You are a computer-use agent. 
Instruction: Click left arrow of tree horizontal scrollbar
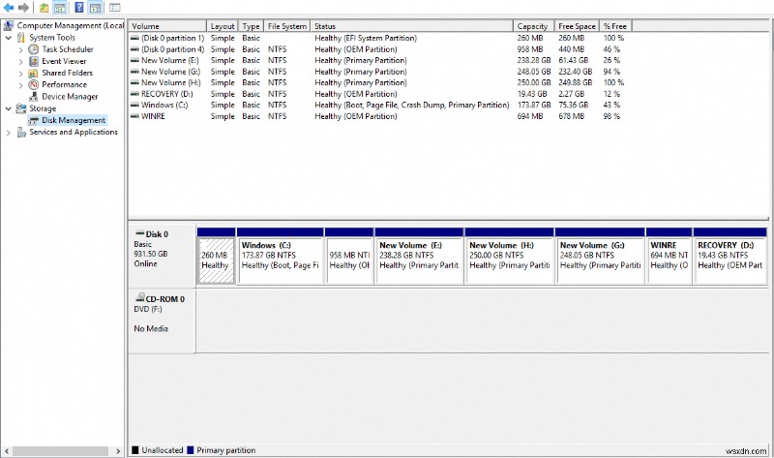click(7, 450)
